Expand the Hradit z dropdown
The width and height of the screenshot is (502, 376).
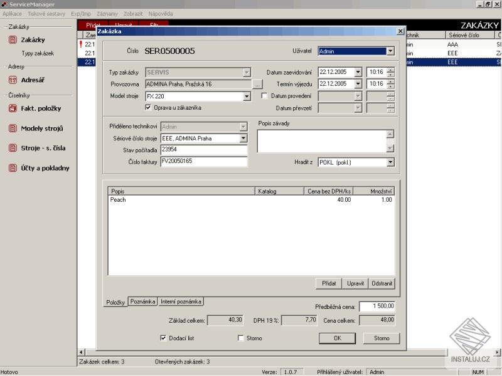click(x=390, y=162)
